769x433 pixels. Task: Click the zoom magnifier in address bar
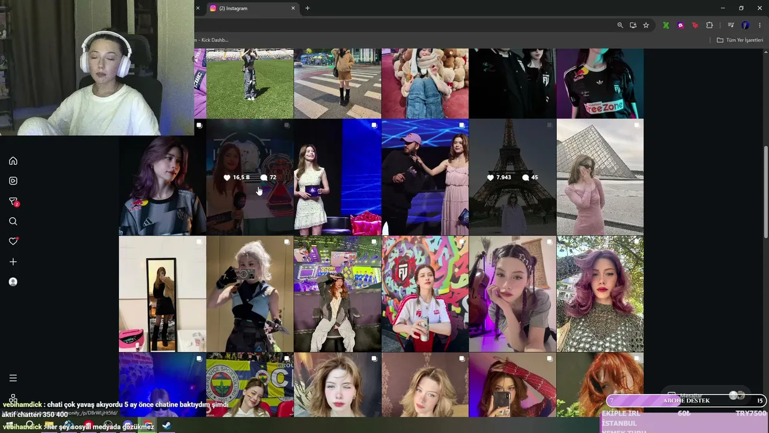[x=620, y=25]
